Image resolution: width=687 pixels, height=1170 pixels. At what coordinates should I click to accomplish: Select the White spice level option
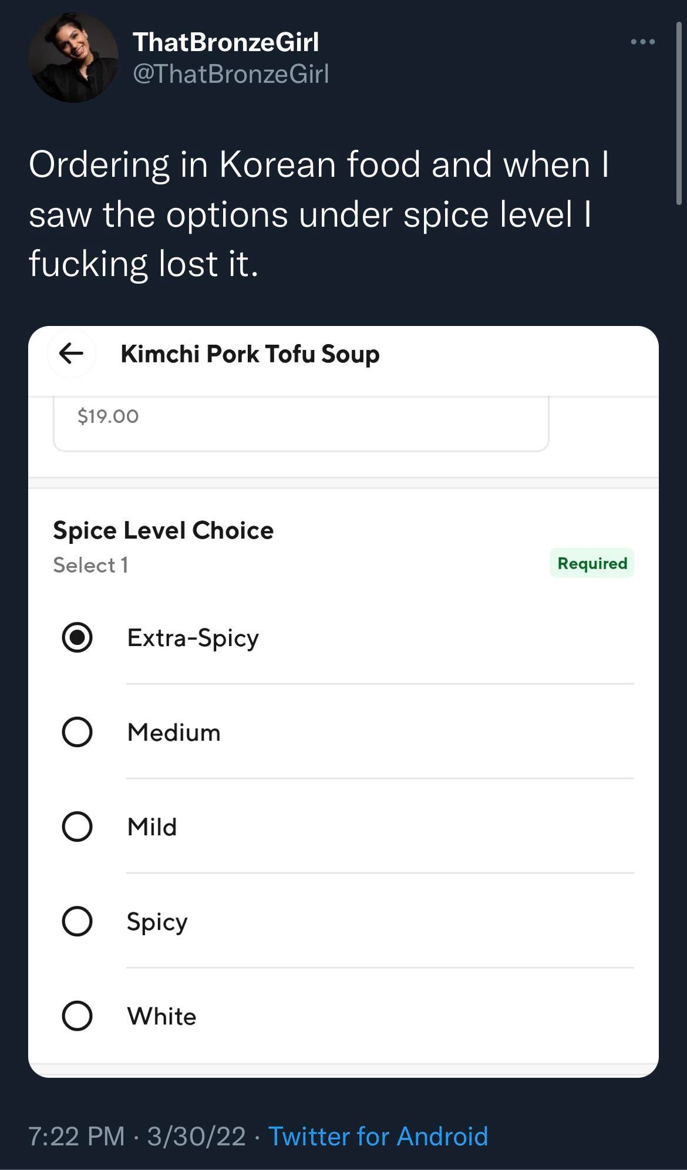point(77,1016)
